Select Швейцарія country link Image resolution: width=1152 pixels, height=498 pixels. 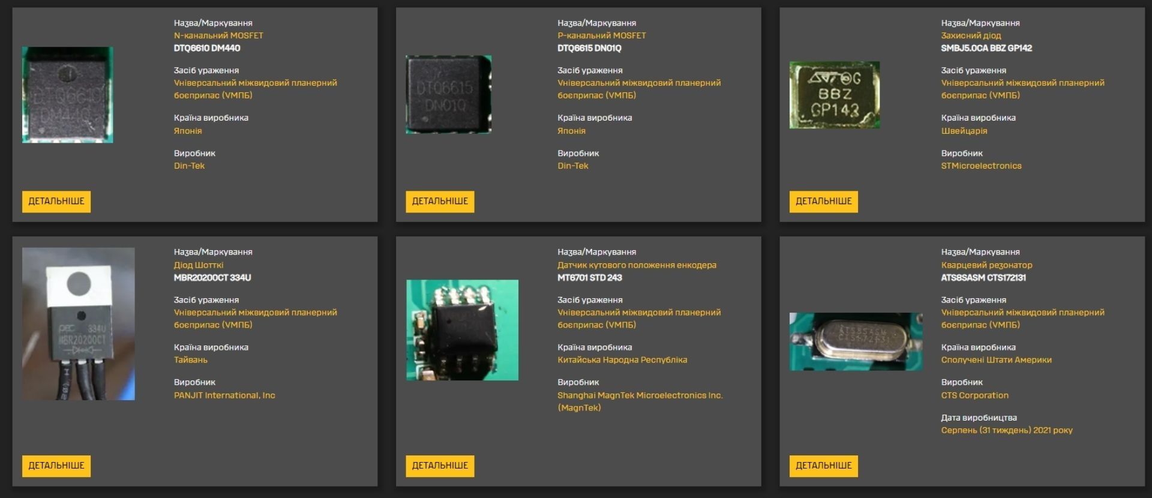click(964, 131)
